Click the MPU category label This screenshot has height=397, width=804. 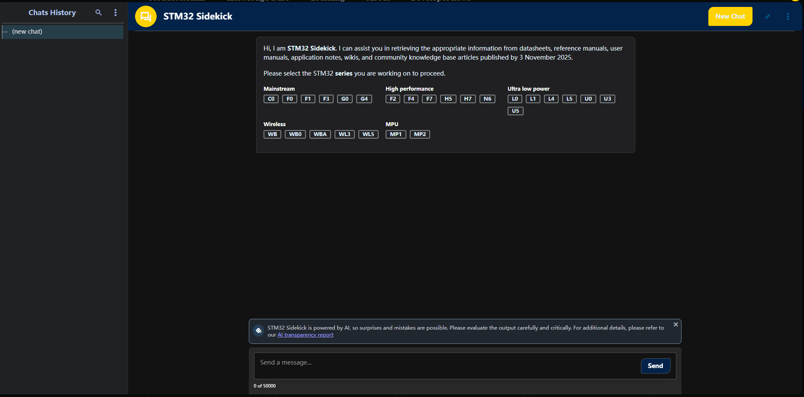coord(392,124)
